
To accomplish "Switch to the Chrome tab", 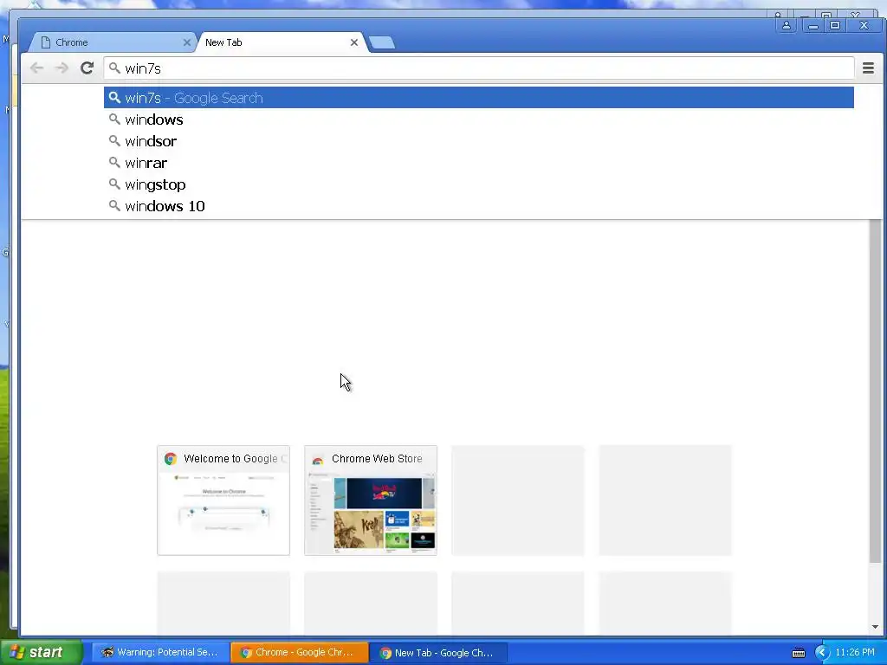I will click(x=112, y=42).
